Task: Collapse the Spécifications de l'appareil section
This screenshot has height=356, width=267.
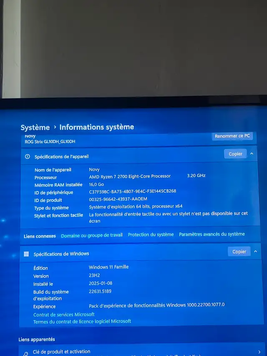Action: point(252,154)
